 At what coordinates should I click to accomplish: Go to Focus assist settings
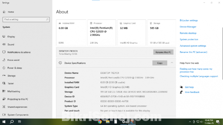(13, 60)
